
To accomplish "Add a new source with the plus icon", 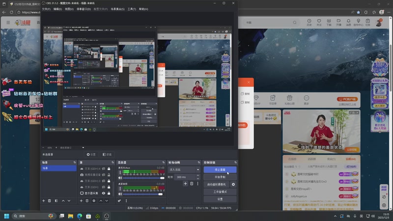I will click(x=81, y=201).
